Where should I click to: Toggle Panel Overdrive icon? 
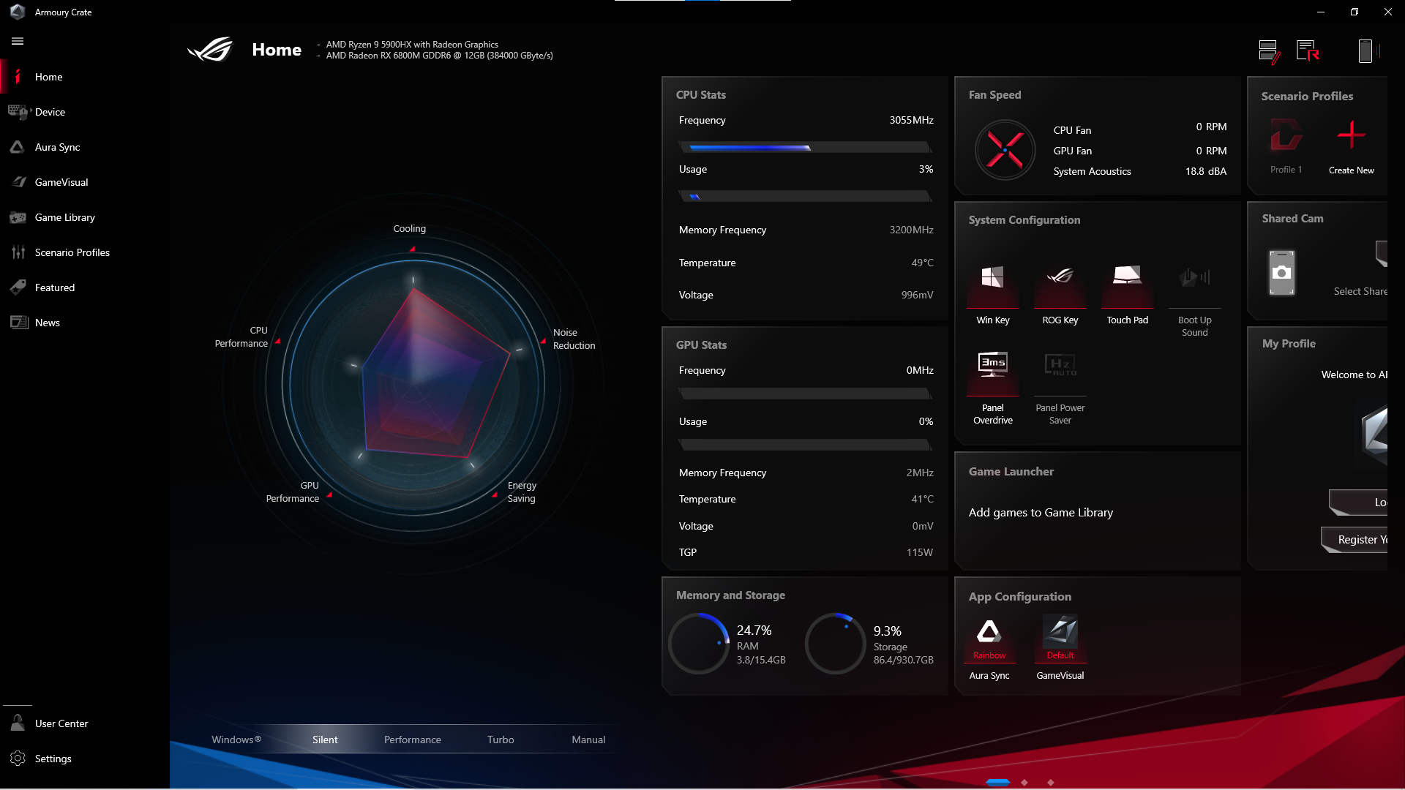pos(992,365)
